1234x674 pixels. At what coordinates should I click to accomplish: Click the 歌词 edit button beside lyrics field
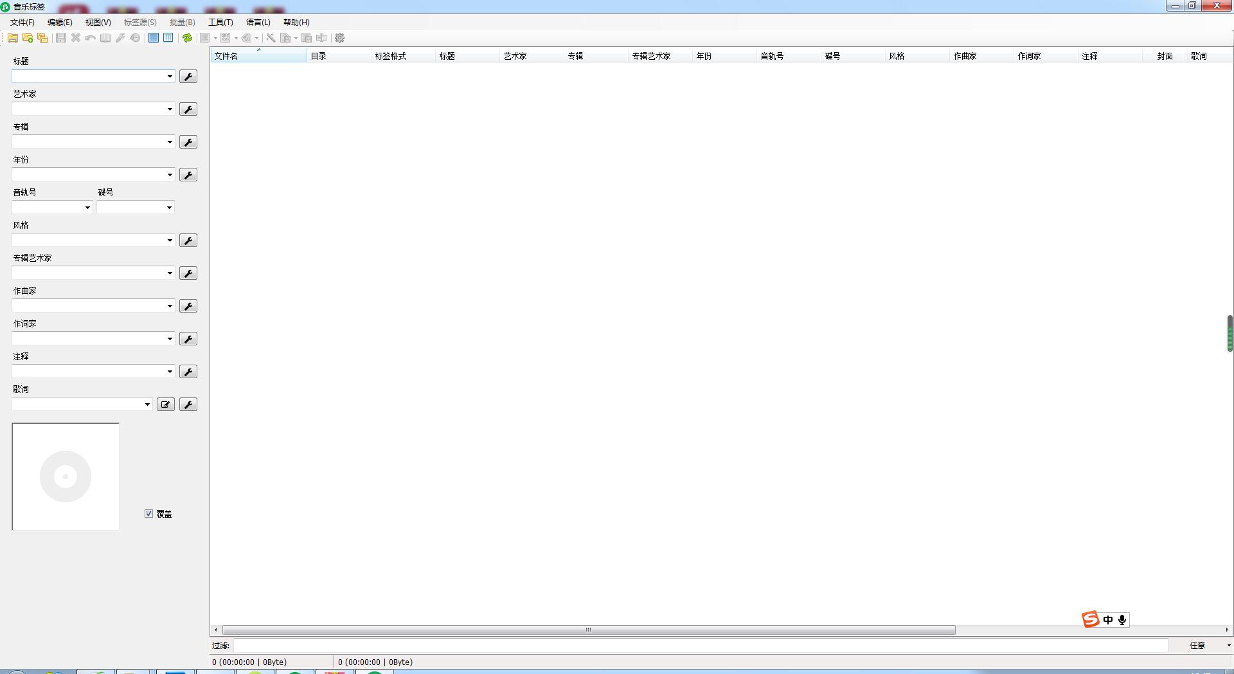coord(165,404)
